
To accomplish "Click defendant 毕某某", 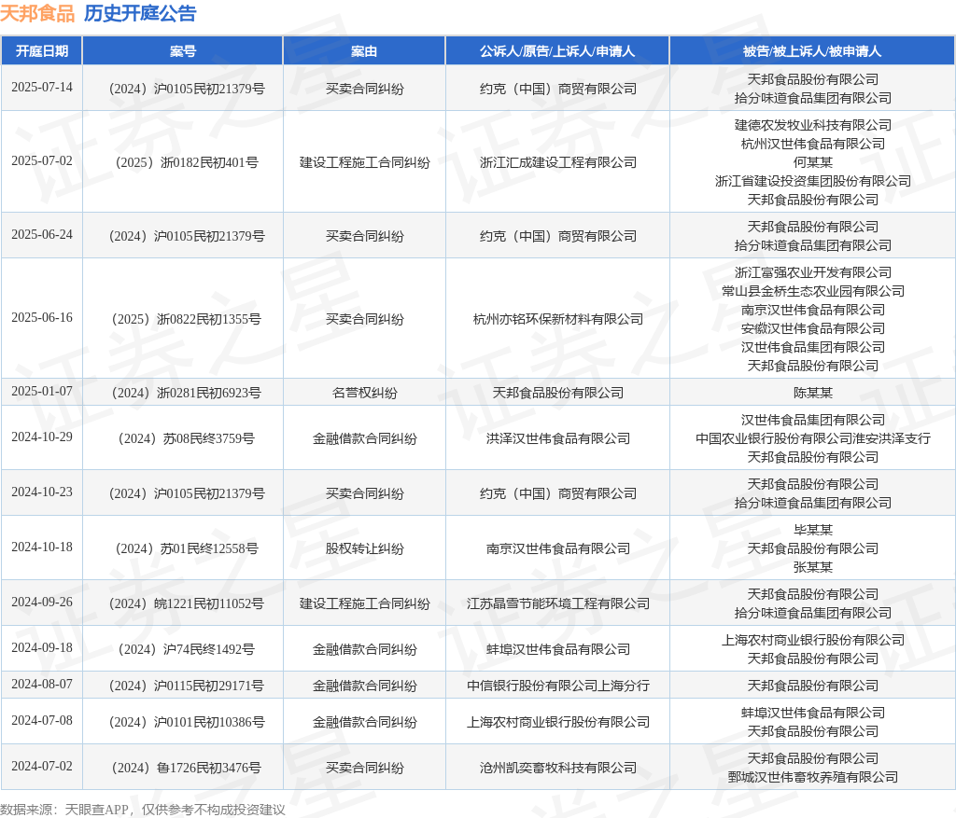I will coord(813,530).
